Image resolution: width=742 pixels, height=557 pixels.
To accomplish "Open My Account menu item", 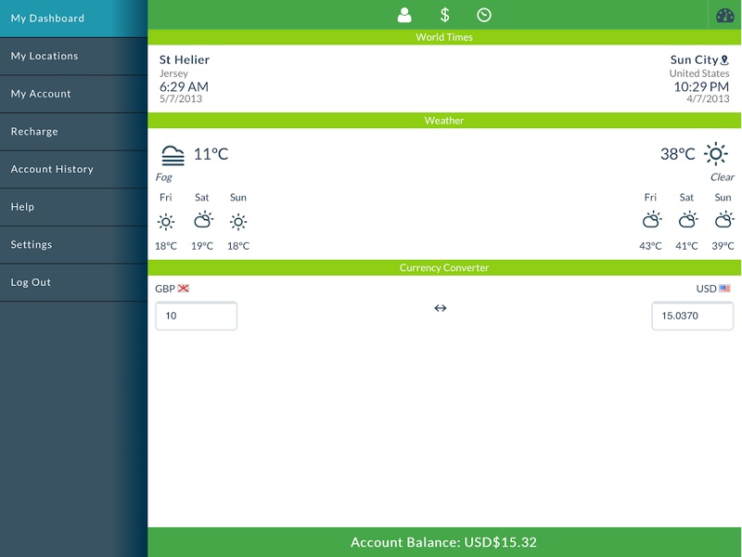I will [74, 94].
